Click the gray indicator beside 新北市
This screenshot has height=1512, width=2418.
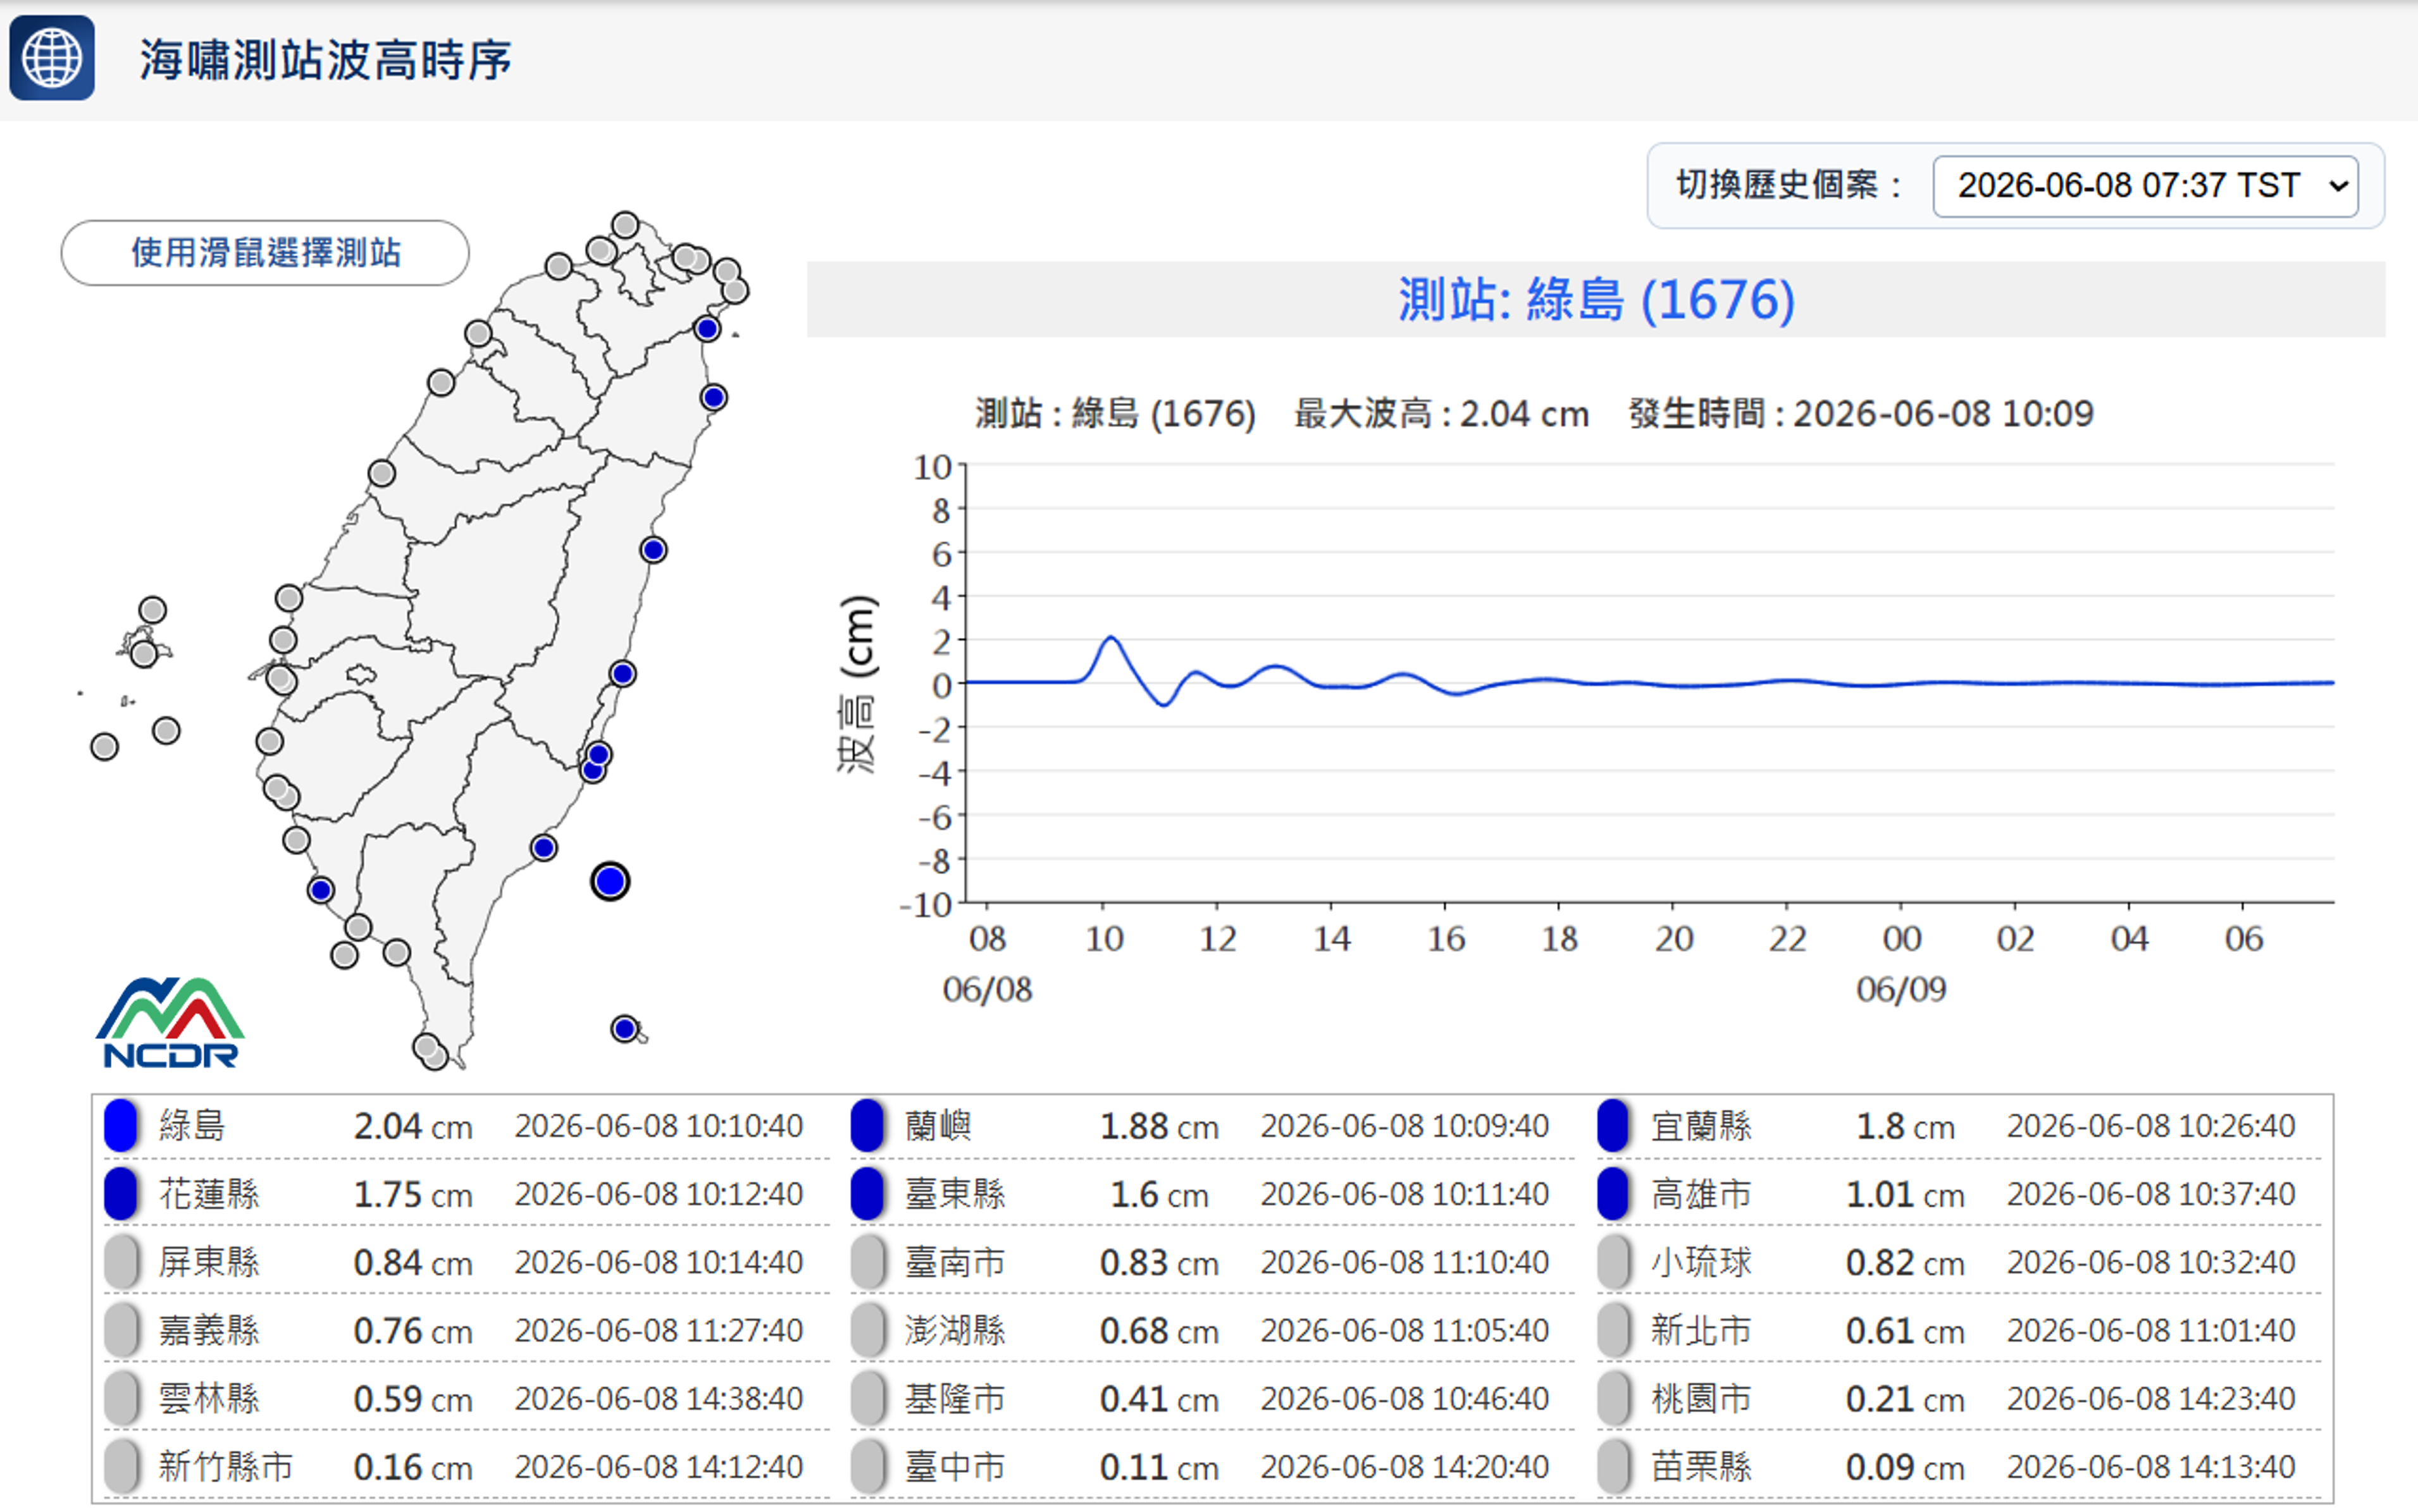click(1614, 1330)
